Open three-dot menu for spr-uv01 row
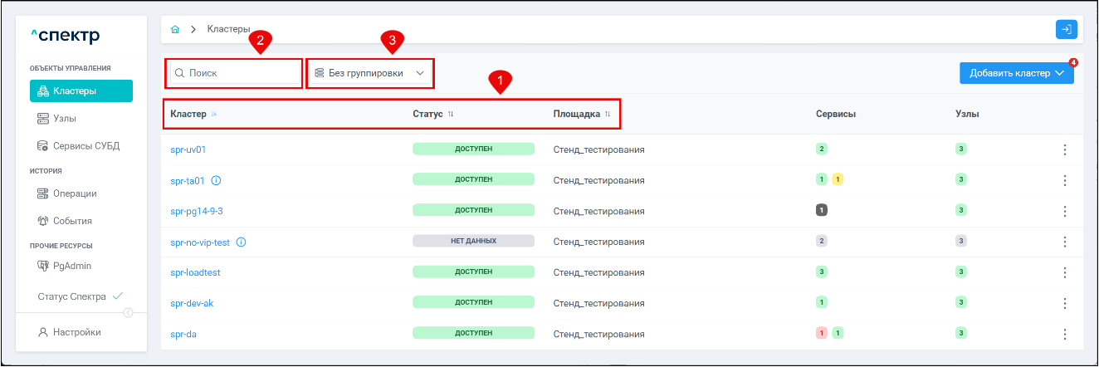 pyautogui.click(x=1064, y=149)
